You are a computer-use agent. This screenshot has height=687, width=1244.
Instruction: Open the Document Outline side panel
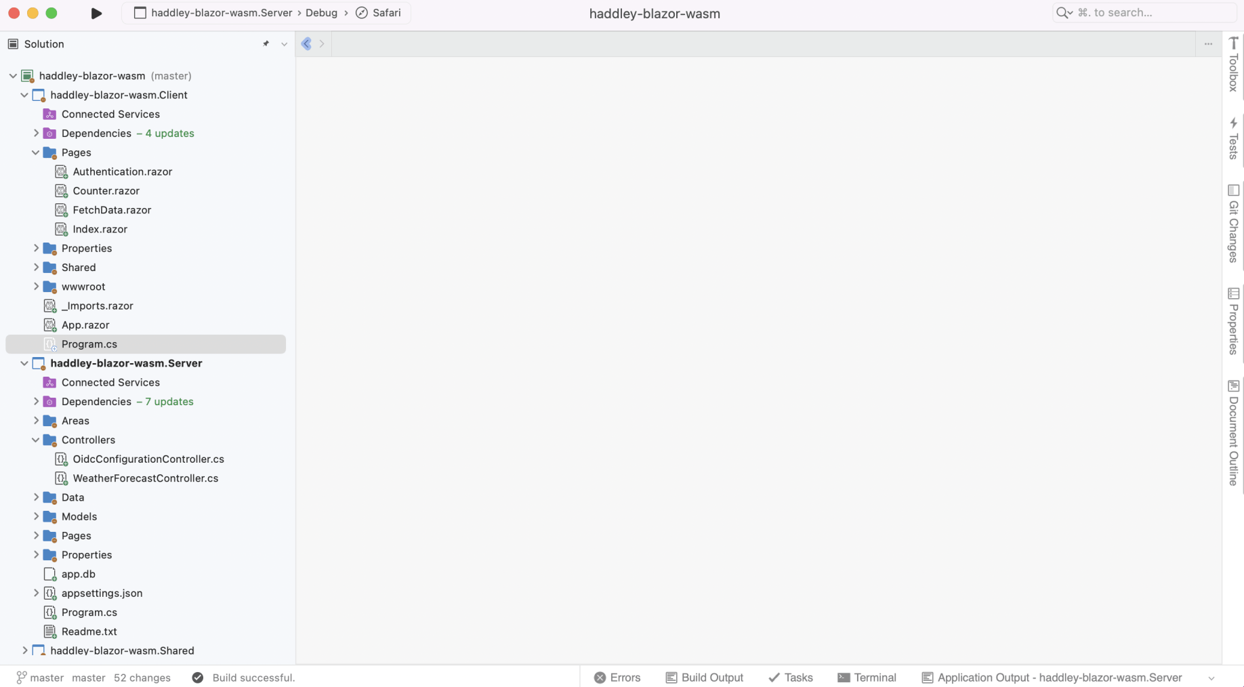coord(1233,433)
